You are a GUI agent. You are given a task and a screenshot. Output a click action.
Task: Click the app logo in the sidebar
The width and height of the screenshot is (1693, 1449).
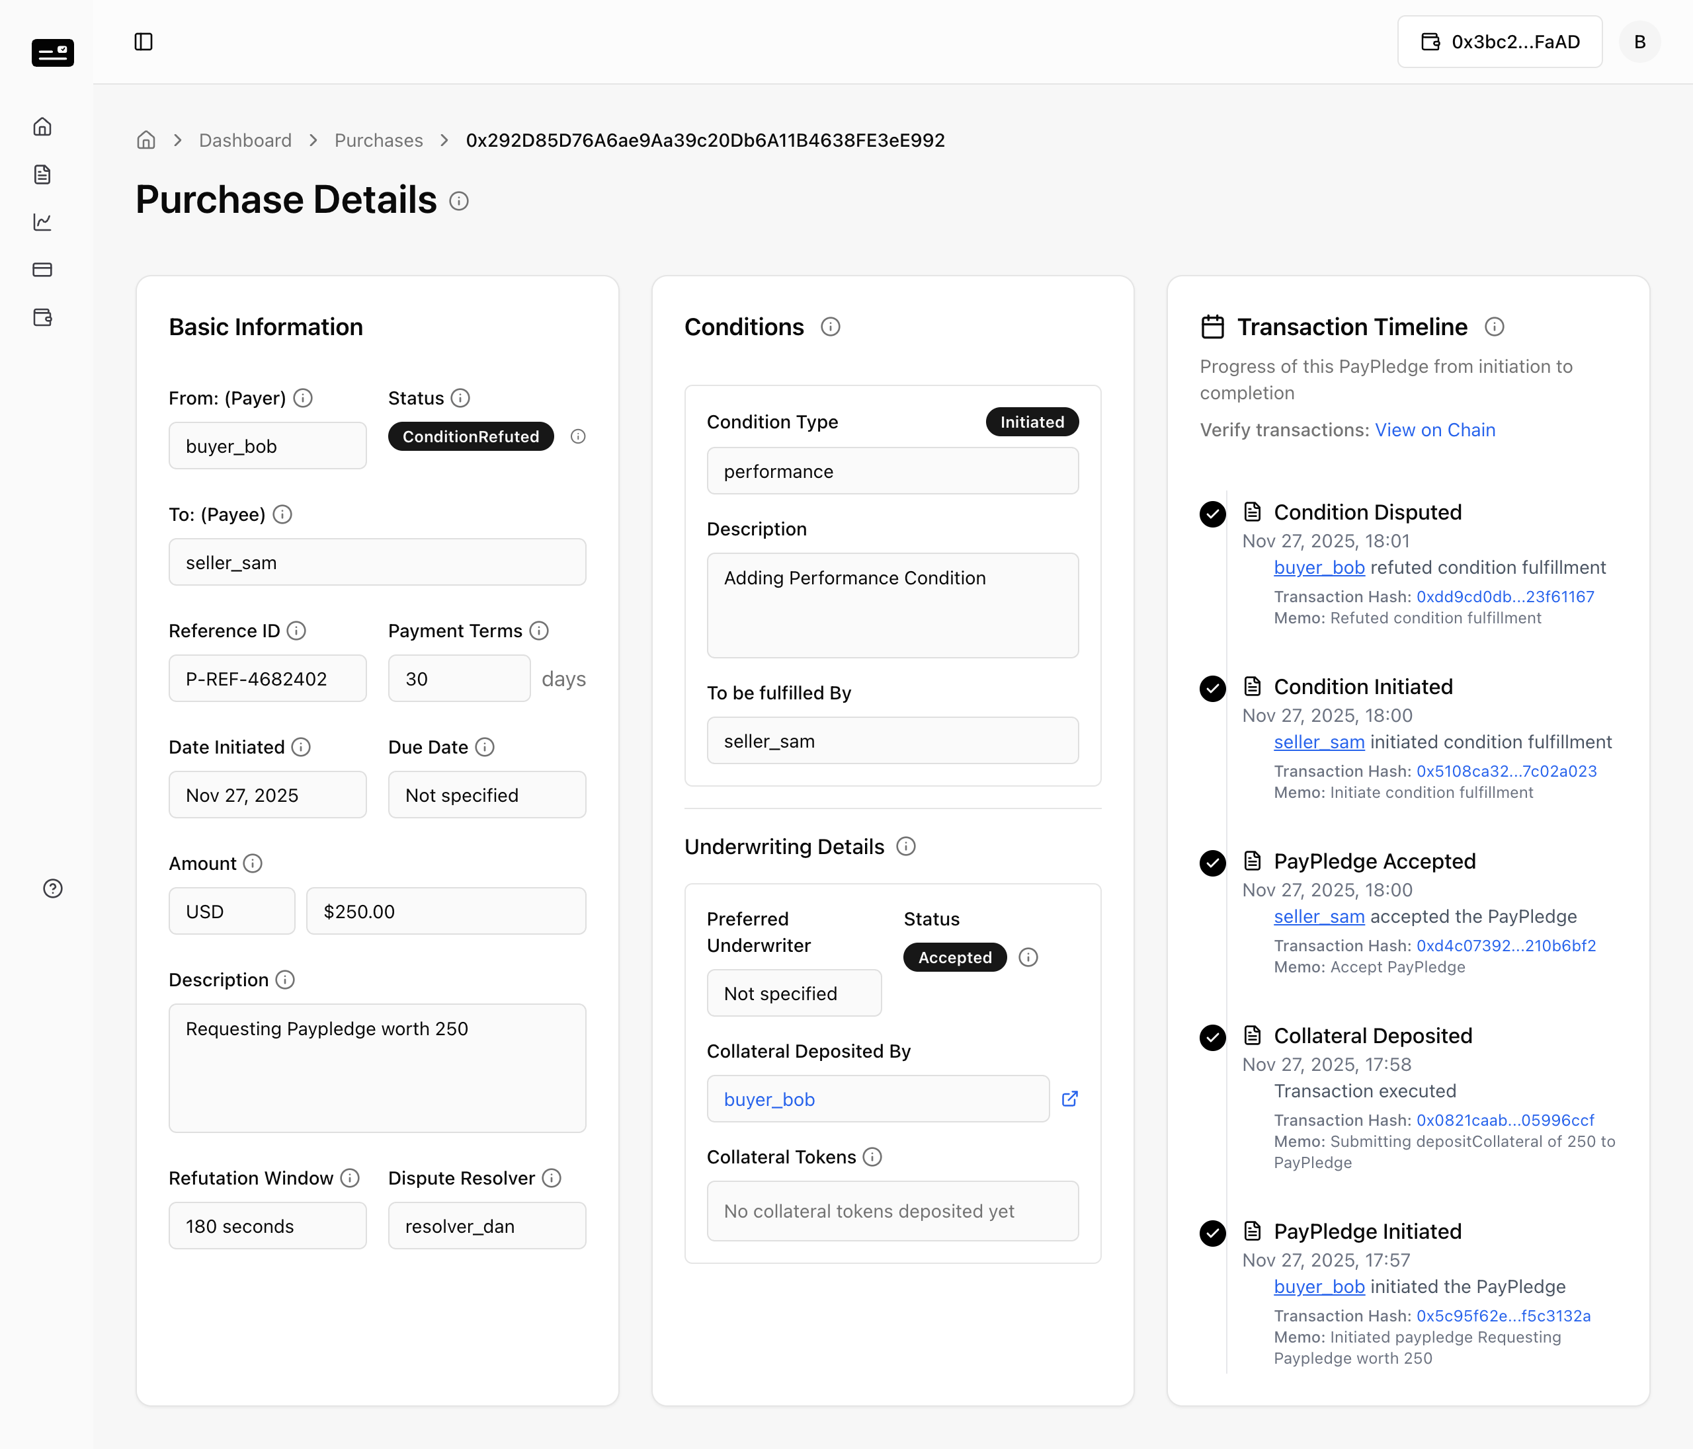coord(53,53)
